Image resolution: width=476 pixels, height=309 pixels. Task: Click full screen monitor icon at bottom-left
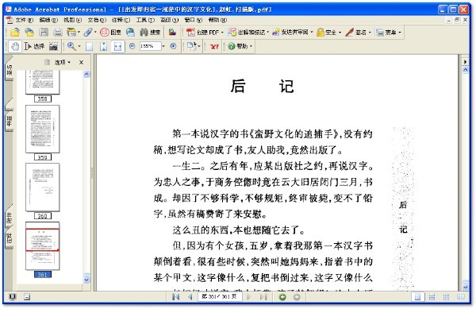[13, 297]
